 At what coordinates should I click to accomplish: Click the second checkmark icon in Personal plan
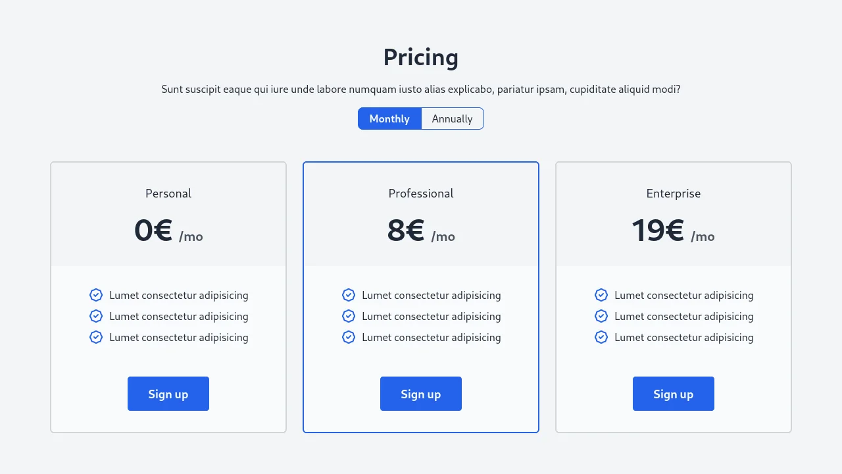(x=96, y=316)
